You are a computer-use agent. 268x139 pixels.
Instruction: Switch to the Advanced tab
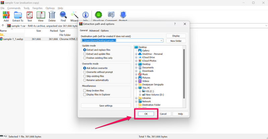94,30
